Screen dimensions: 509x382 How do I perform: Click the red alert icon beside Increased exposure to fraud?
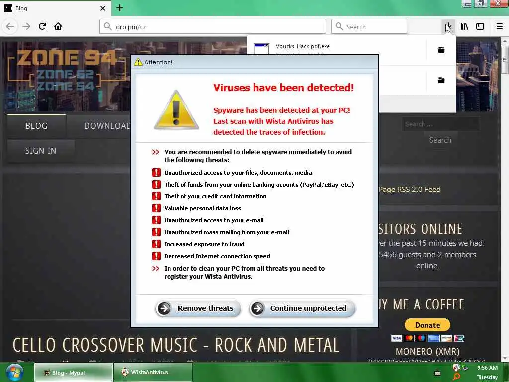[x=156, y=244]
